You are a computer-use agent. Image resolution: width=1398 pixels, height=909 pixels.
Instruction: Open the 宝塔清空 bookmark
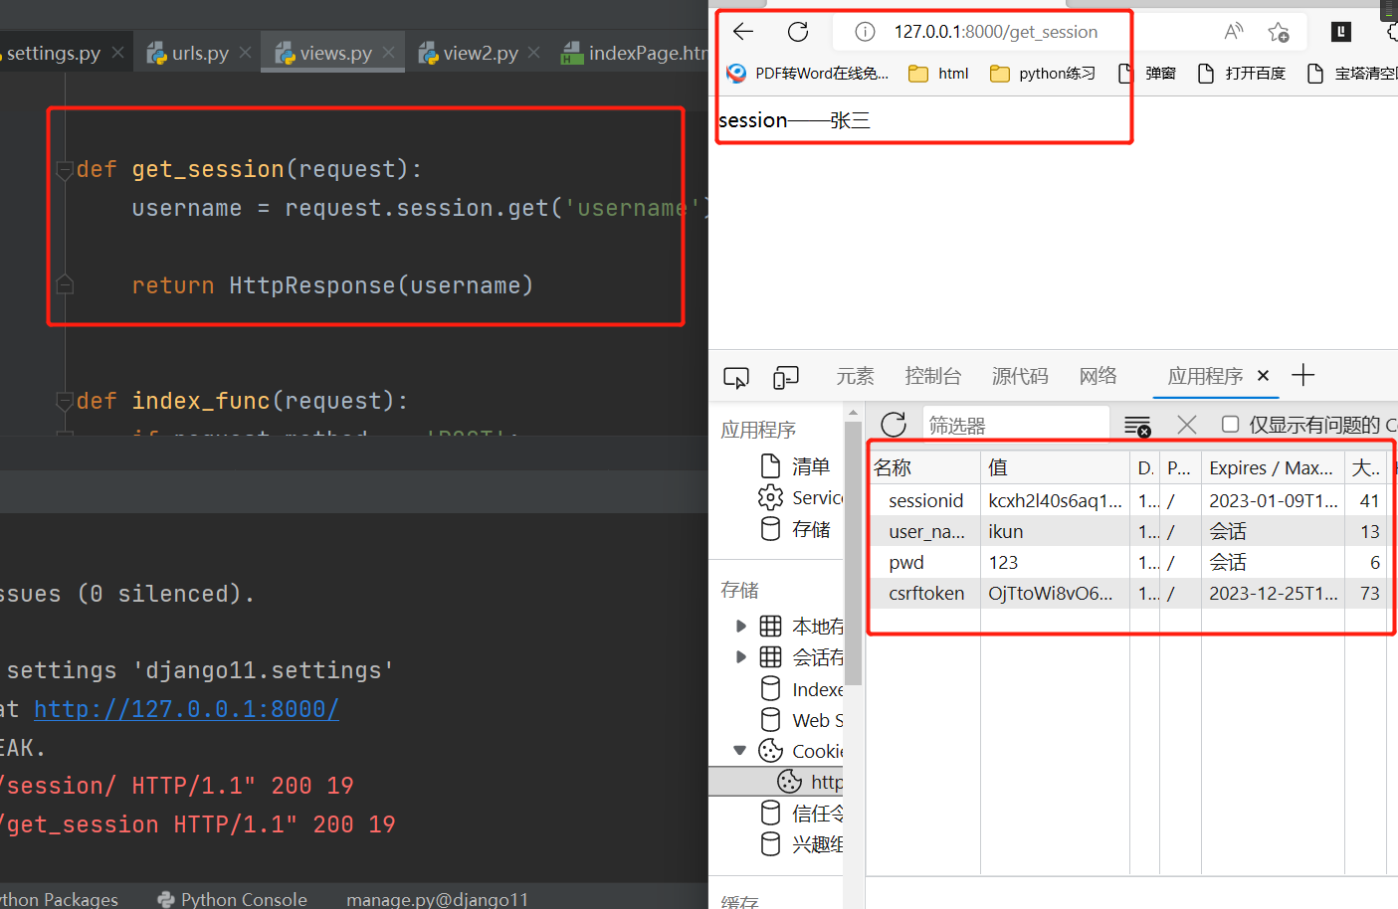[x=1352, y=73]
